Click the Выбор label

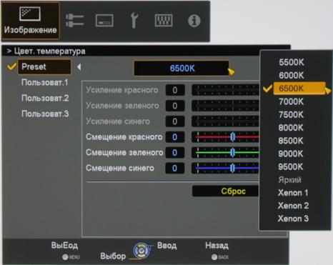click(x=113, y=256)
